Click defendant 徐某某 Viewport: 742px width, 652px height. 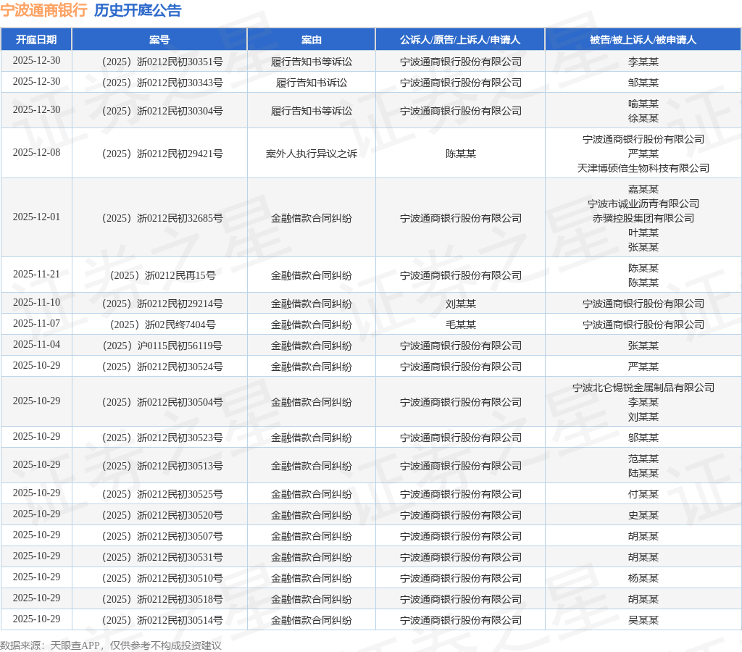click(643, 118)
